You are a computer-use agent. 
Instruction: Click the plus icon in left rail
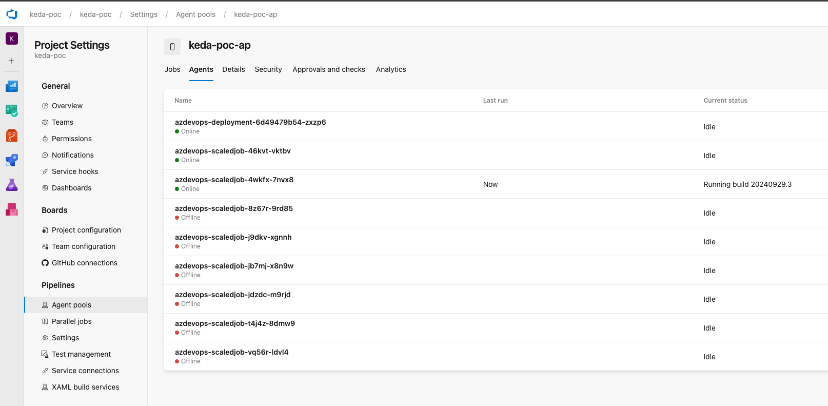pyautogui.click(x=11, y=61)
